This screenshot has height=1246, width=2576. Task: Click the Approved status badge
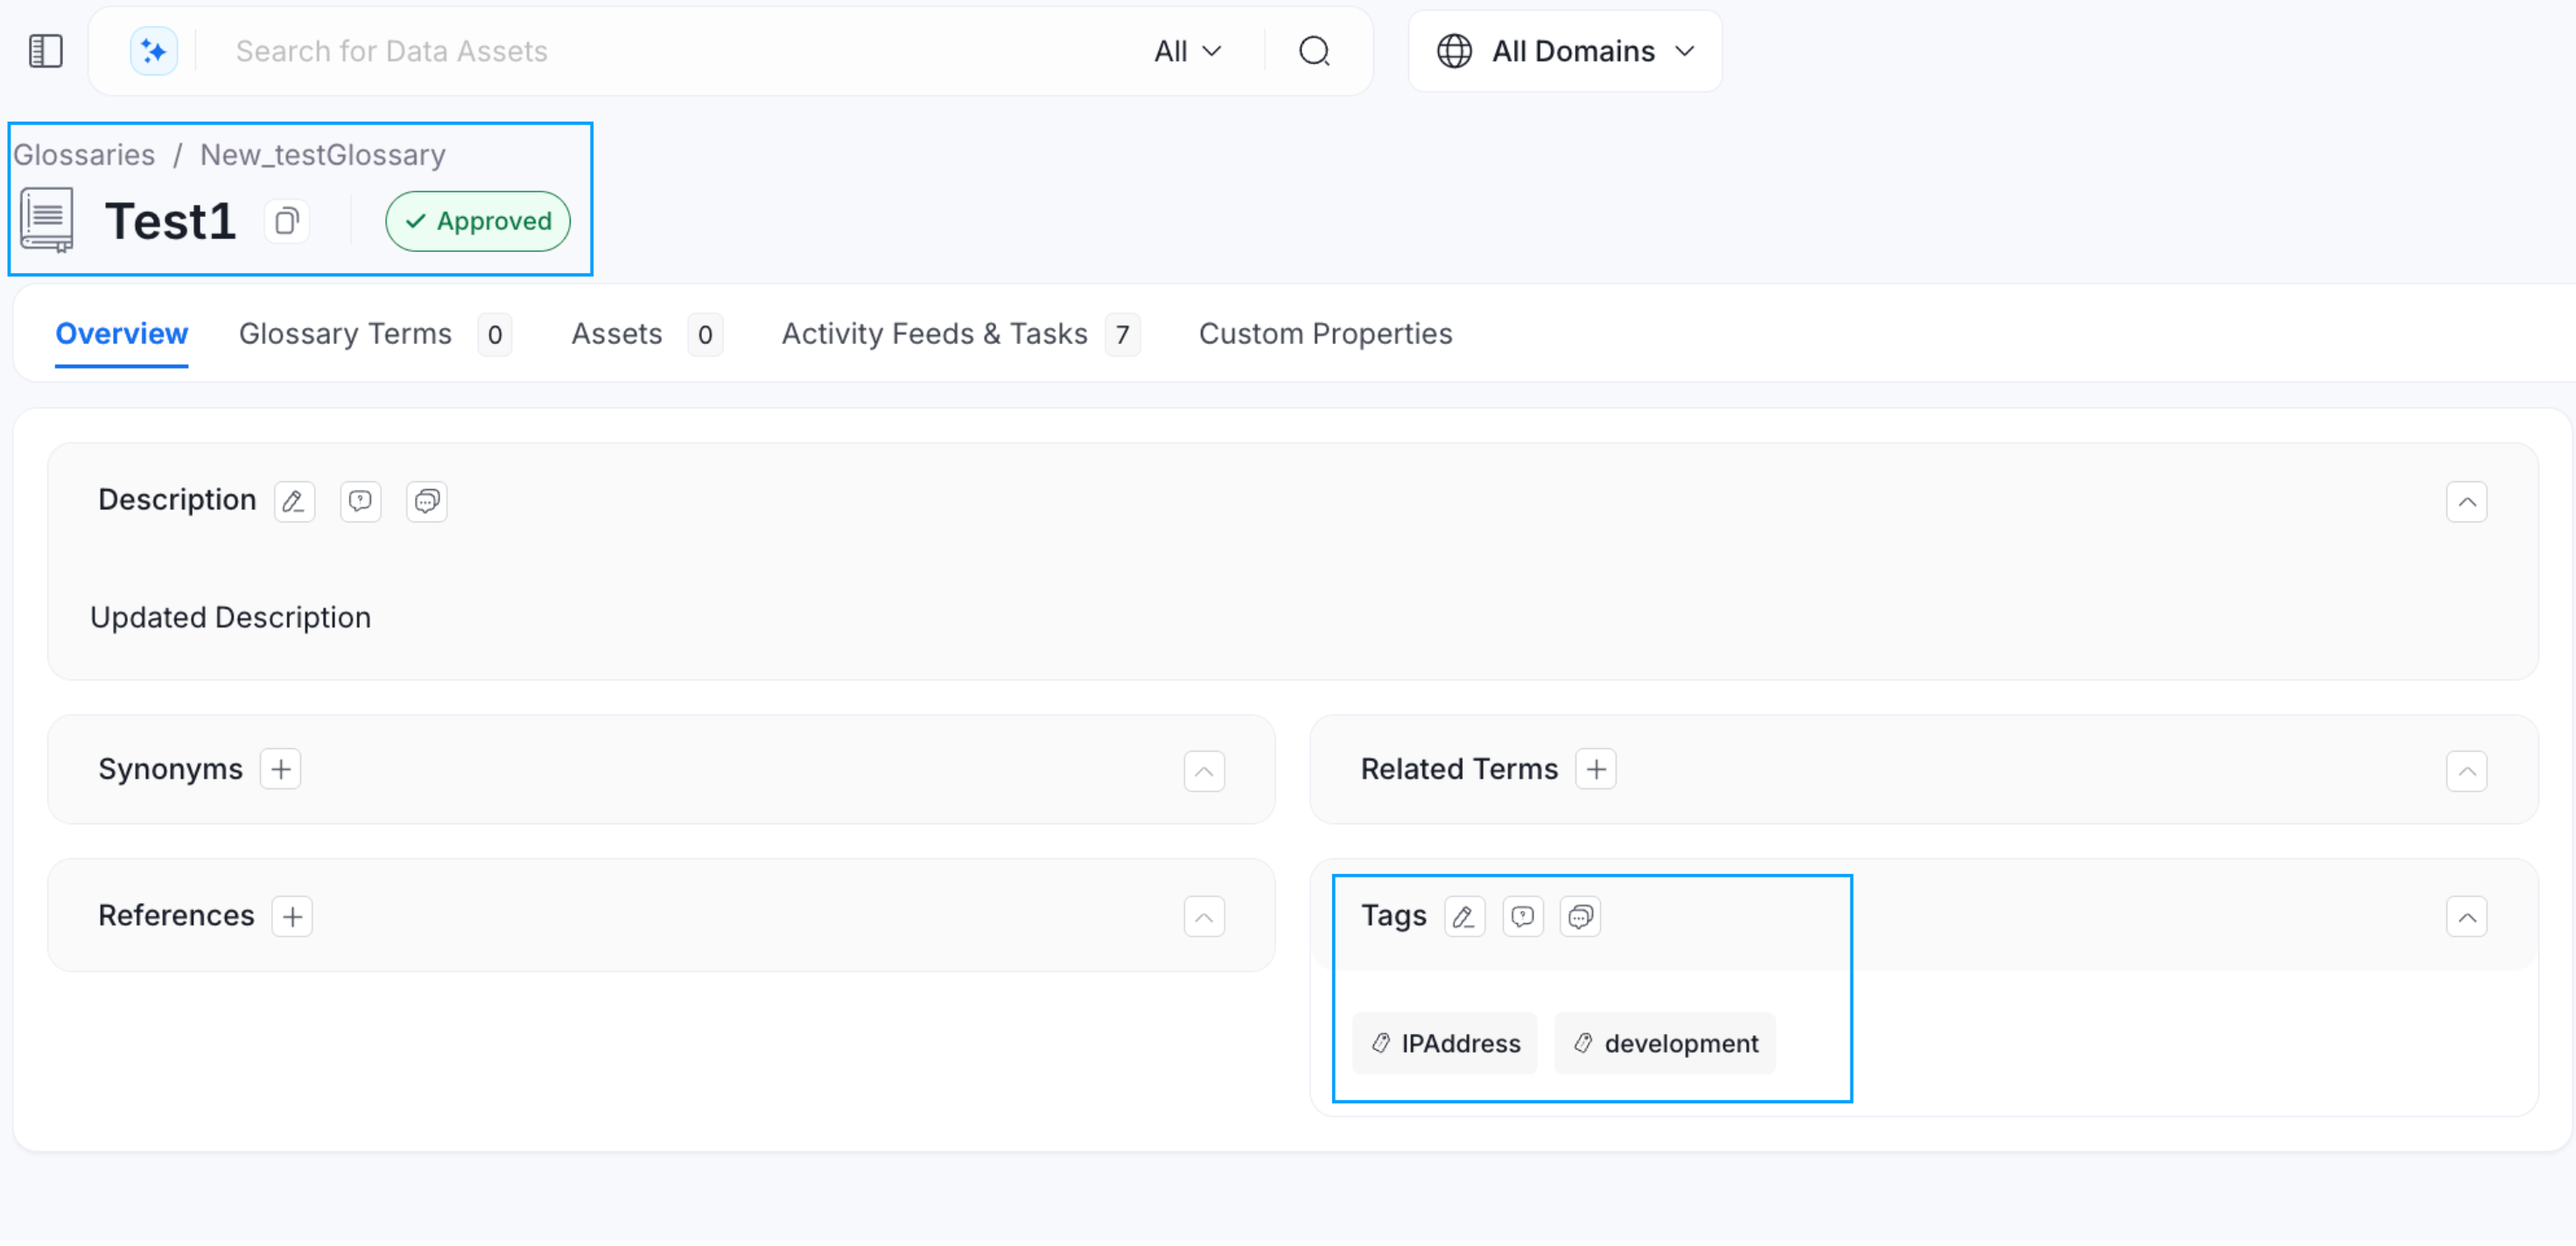tap(477, 221)
